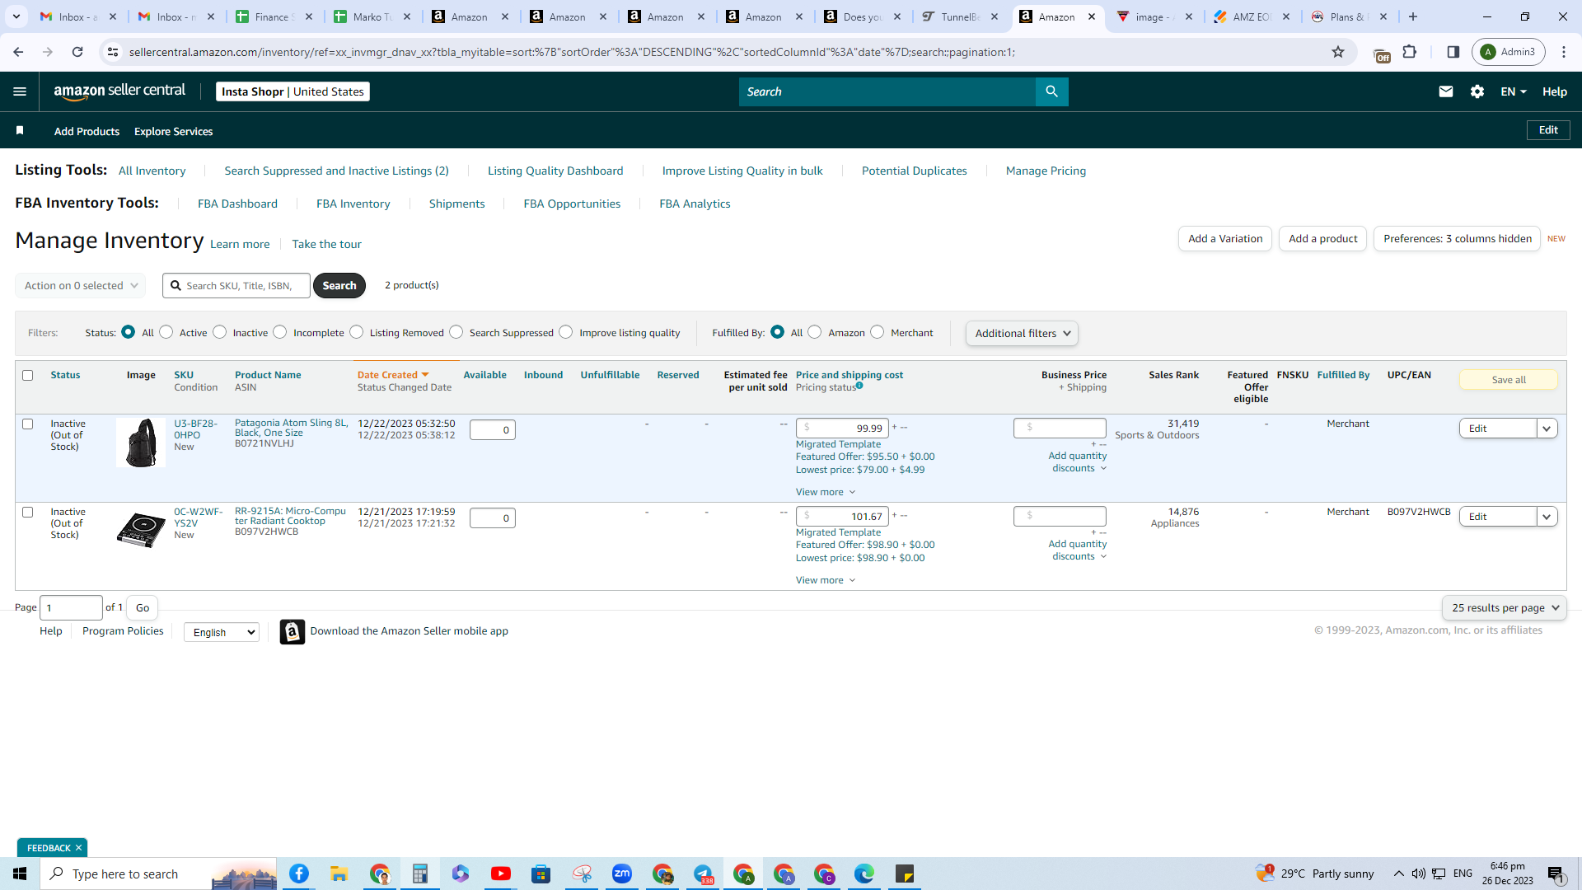Open Listing Quality Dashboard
Image resolution: width=1582 pixels, height=890 pixels.
(x=555, y=171)
